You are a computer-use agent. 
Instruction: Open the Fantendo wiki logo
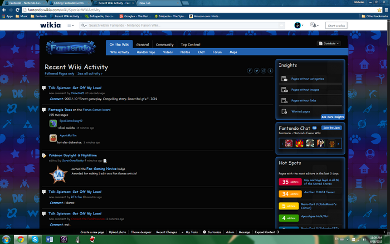point(71,47)
